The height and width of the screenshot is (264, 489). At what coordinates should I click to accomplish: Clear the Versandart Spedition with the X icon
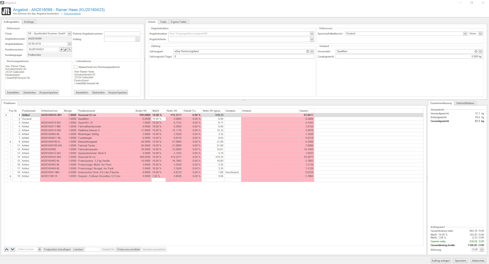[x=476, y=51]
